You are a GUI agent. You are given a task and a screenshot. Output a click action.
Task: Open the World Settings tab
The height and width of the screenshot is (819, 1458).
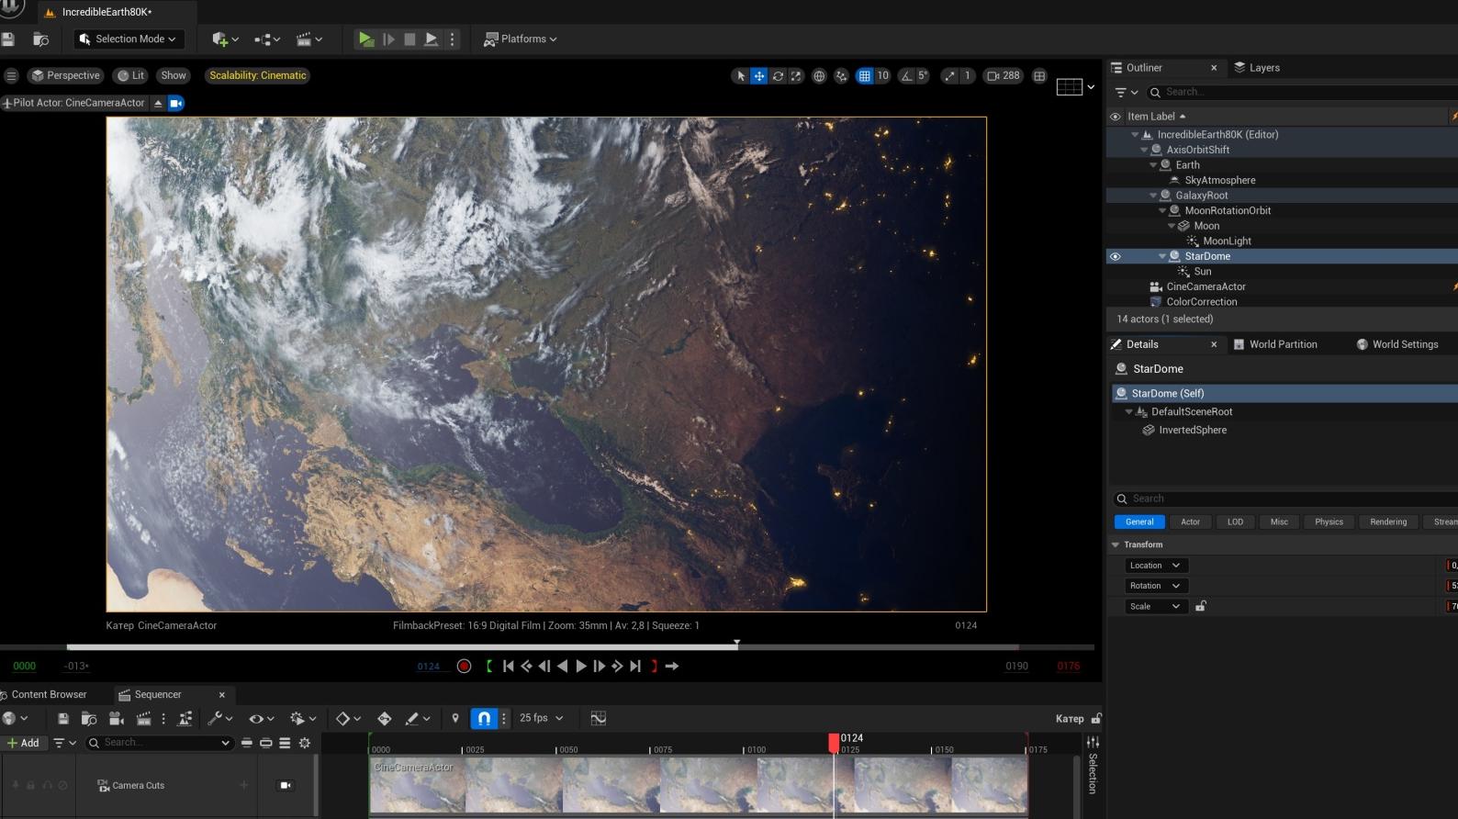1404,344
